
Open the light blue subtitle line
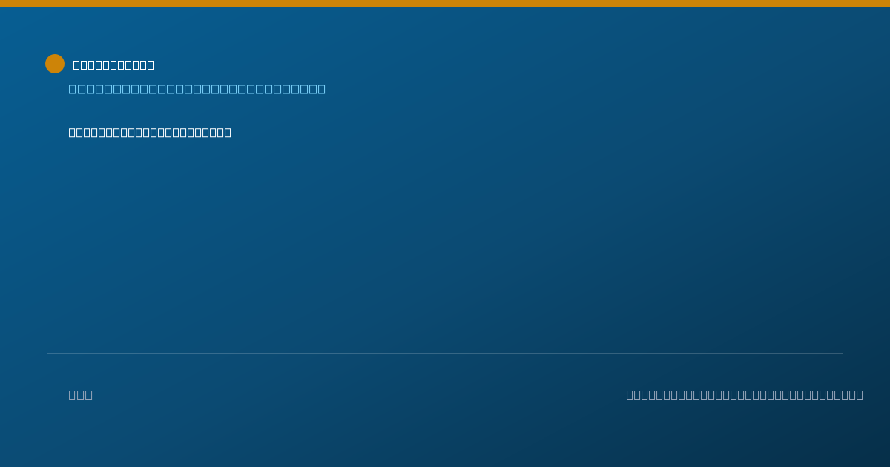pos(197,89)
